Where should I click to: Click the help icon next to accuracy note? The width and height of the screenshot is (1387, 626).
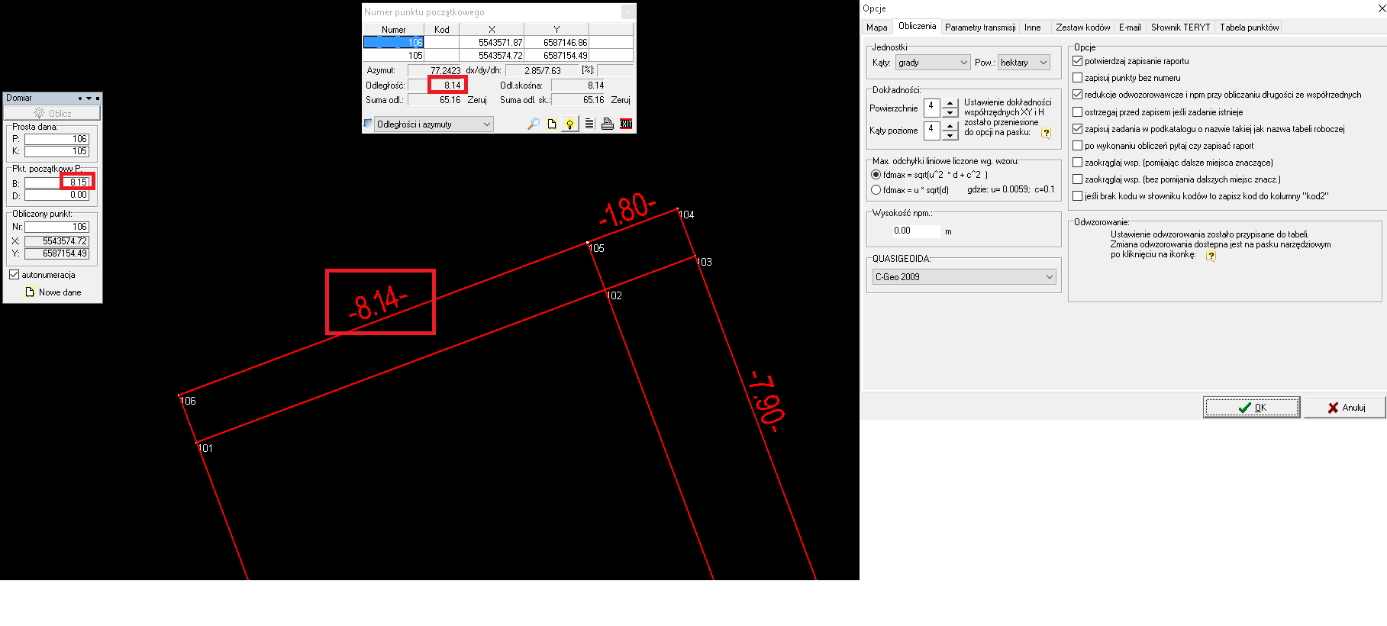1046,133
